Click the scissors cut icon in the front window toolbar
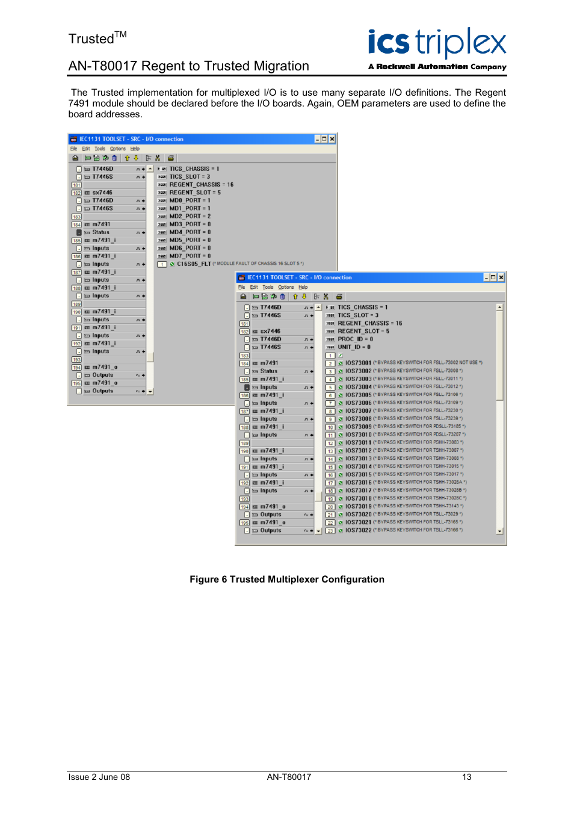 pyautogui.click(x=326, y=297)
